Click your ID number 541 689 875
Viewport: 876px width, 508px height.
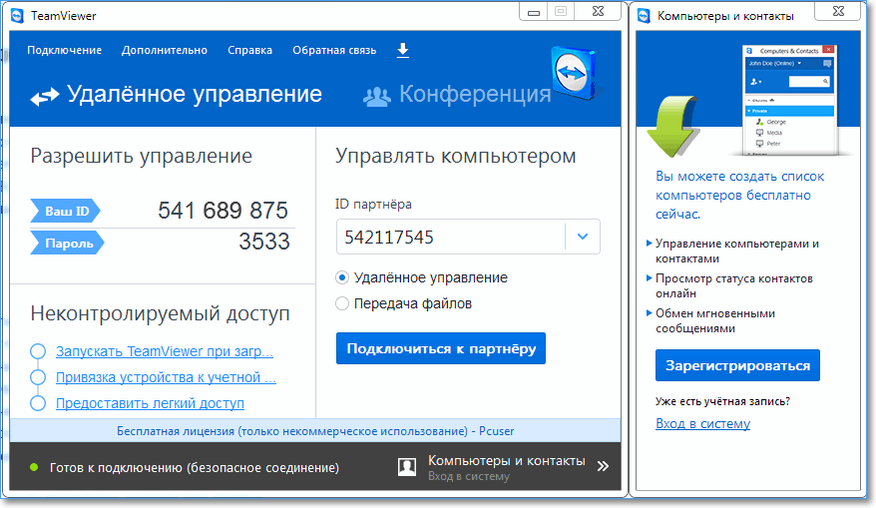tap(222, 211)
